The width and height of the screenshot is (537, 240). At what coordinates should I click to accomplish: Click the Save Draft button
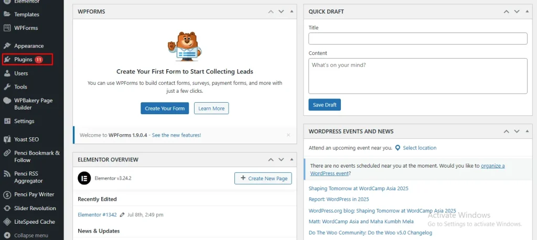coord(325,105)
